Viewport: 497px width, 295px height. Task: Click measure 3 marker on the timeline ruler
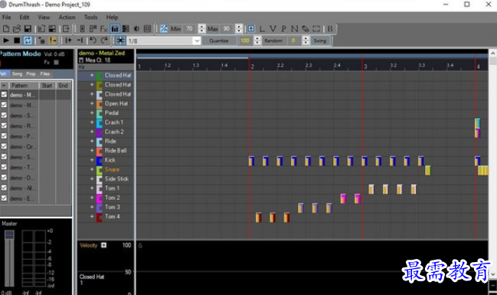365,67
